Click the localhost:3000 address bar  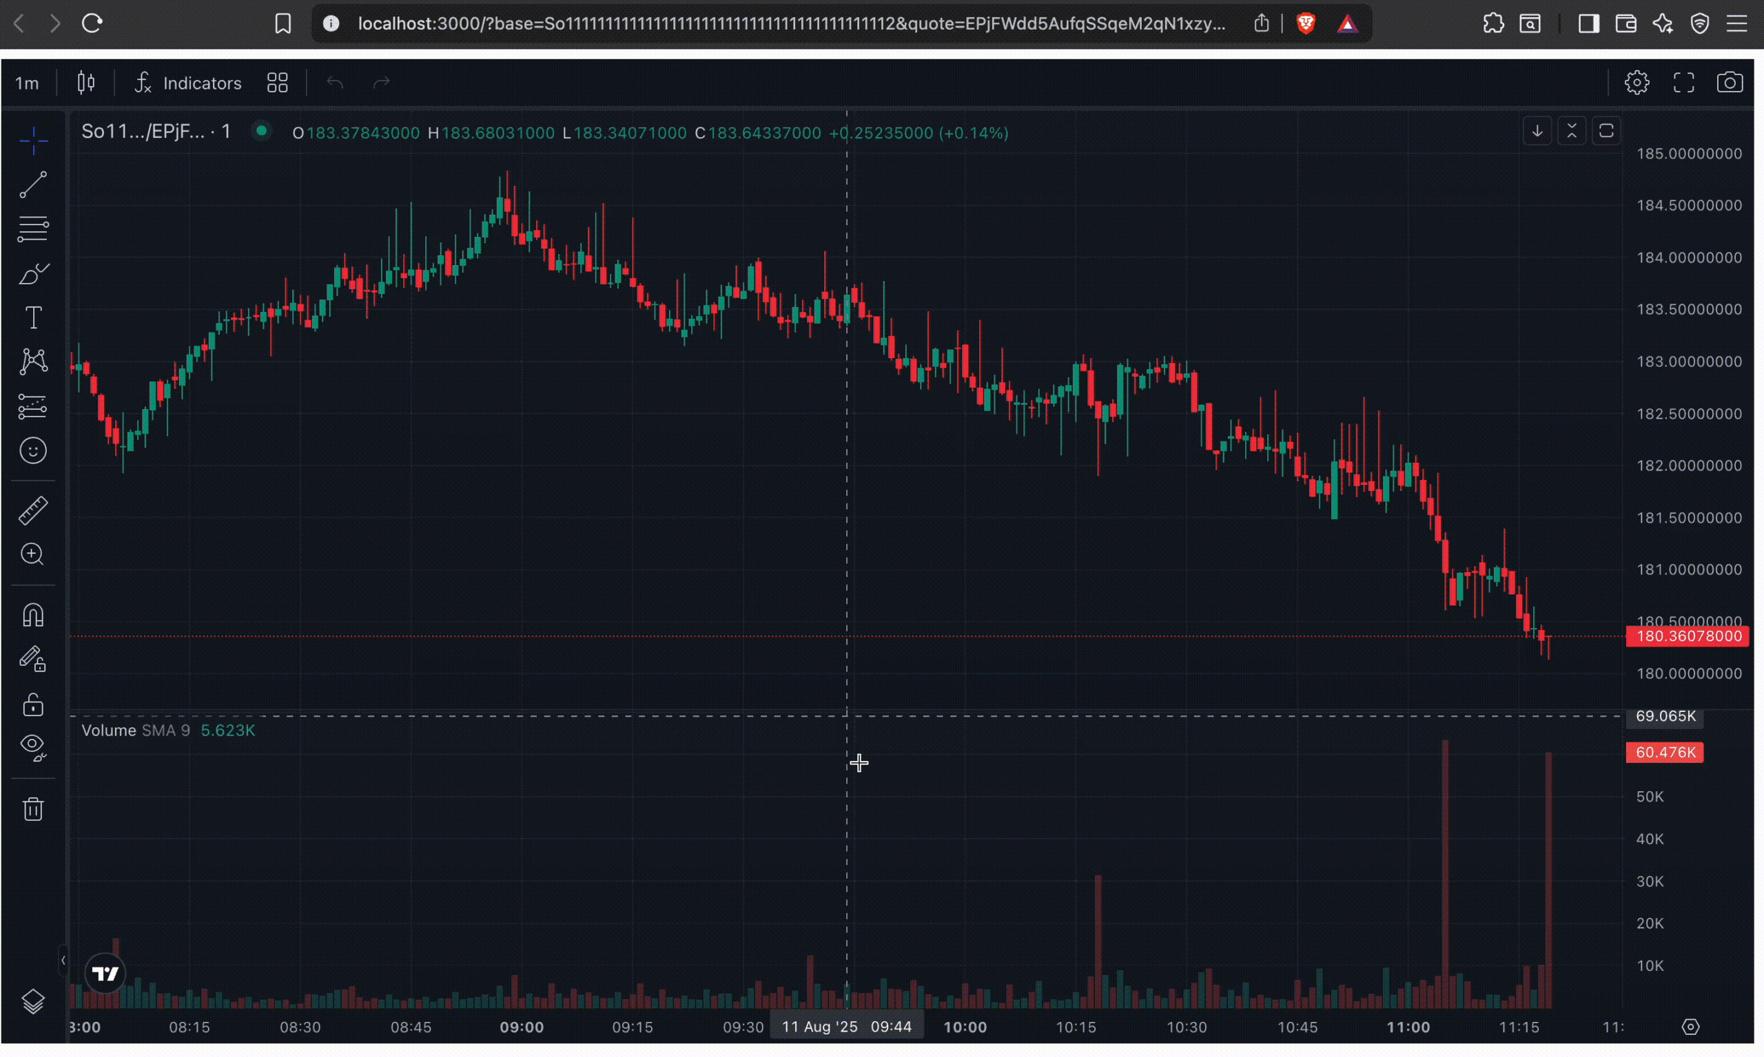[x=791, y=23]
